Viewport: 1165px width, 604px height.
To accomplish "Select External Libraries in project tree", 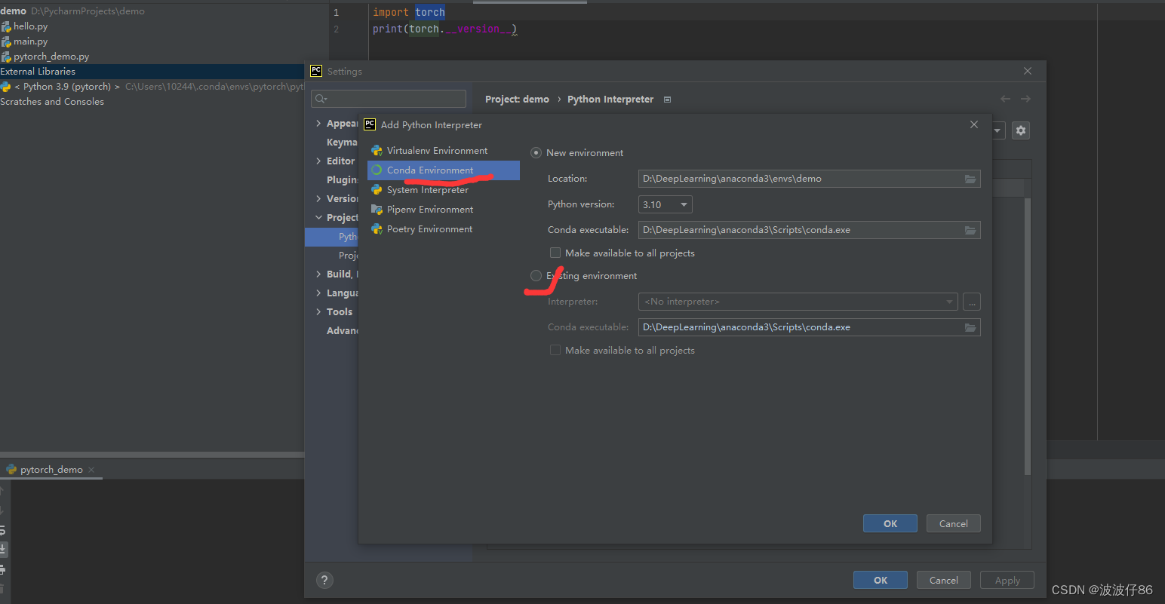I will click(x=38, y=72).
